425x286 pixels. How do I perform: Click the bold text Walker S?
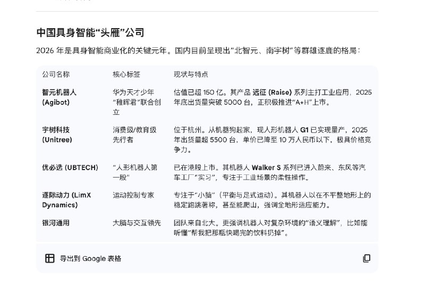coord(266,167)
